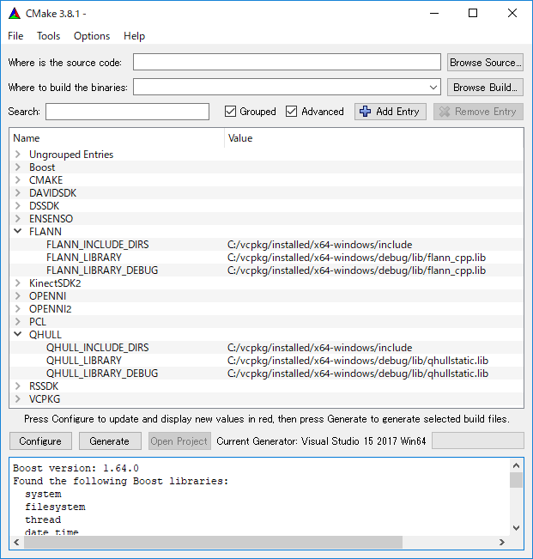Click the QHULL_INCLUDE_DIRS include path value
Image resolution: width=533 pixels, height=559 pixels.
point(319,348)
